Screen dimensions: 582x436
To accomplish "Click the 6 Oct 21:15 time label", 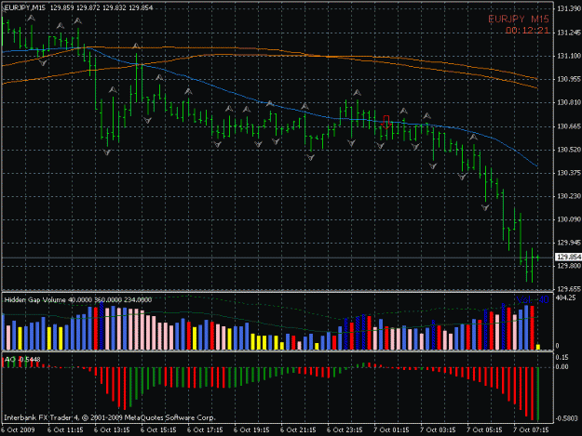I will coord(298,430).
